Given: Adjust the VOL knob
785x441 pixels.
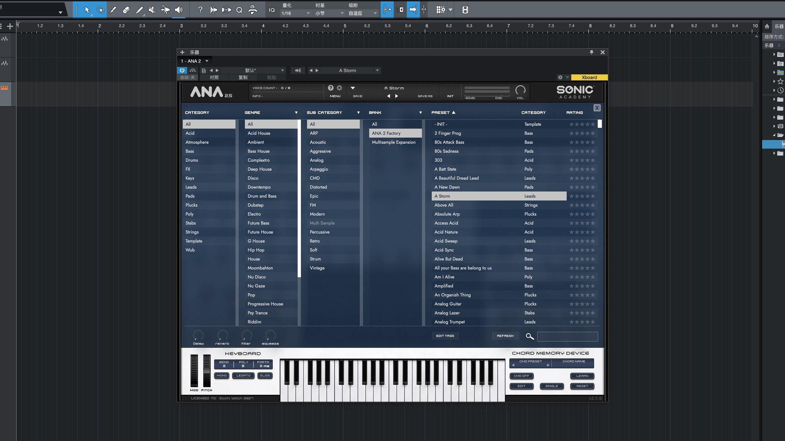Looking at the screenshot, I should tap(520, 90).
